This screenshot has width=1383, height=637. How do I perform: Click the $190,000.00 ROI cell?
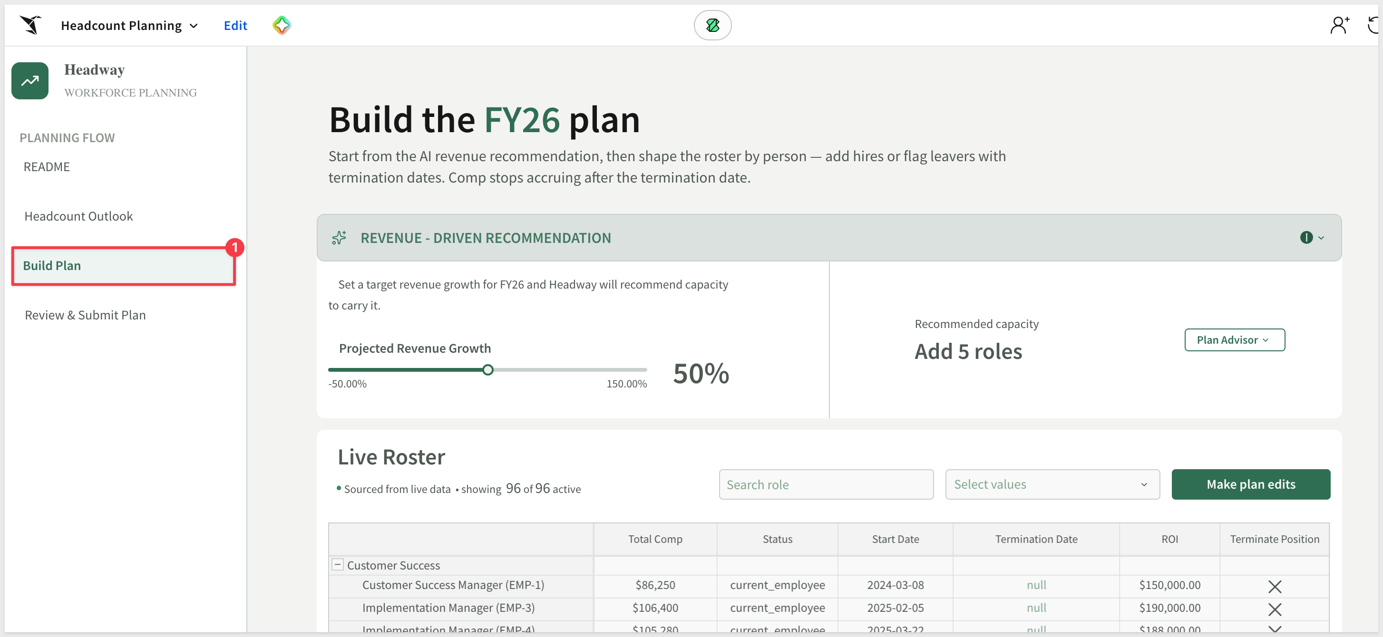pos(1169,608)
